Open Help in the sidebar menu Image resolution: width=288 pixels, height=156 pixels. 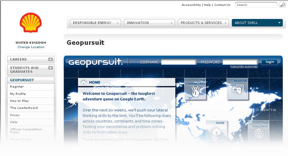coord(30,122)
